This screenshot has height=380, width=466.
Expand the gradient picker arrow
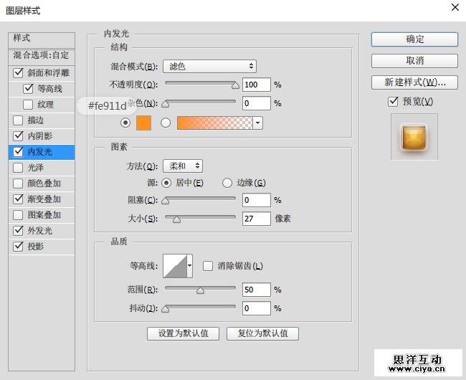pyautogui.click(x=257, y=123)
